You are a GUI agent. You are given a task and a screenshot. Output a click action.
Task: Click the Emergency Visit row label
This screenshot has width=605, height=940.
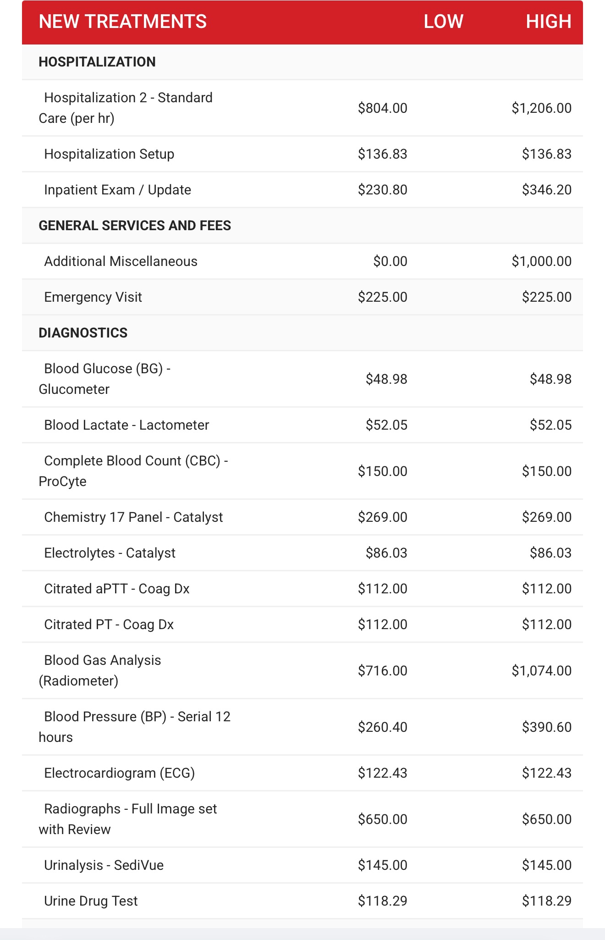click(x=93, y=297)
